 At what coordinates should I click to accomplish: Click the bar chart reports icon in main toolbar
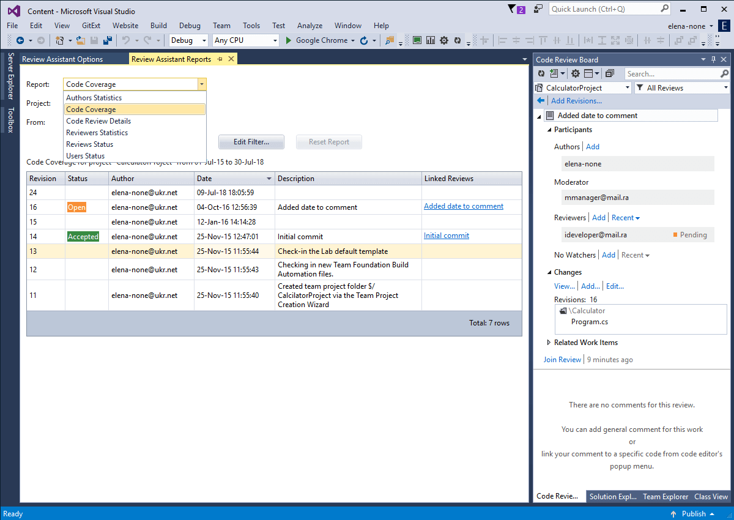tap(431, 40)
